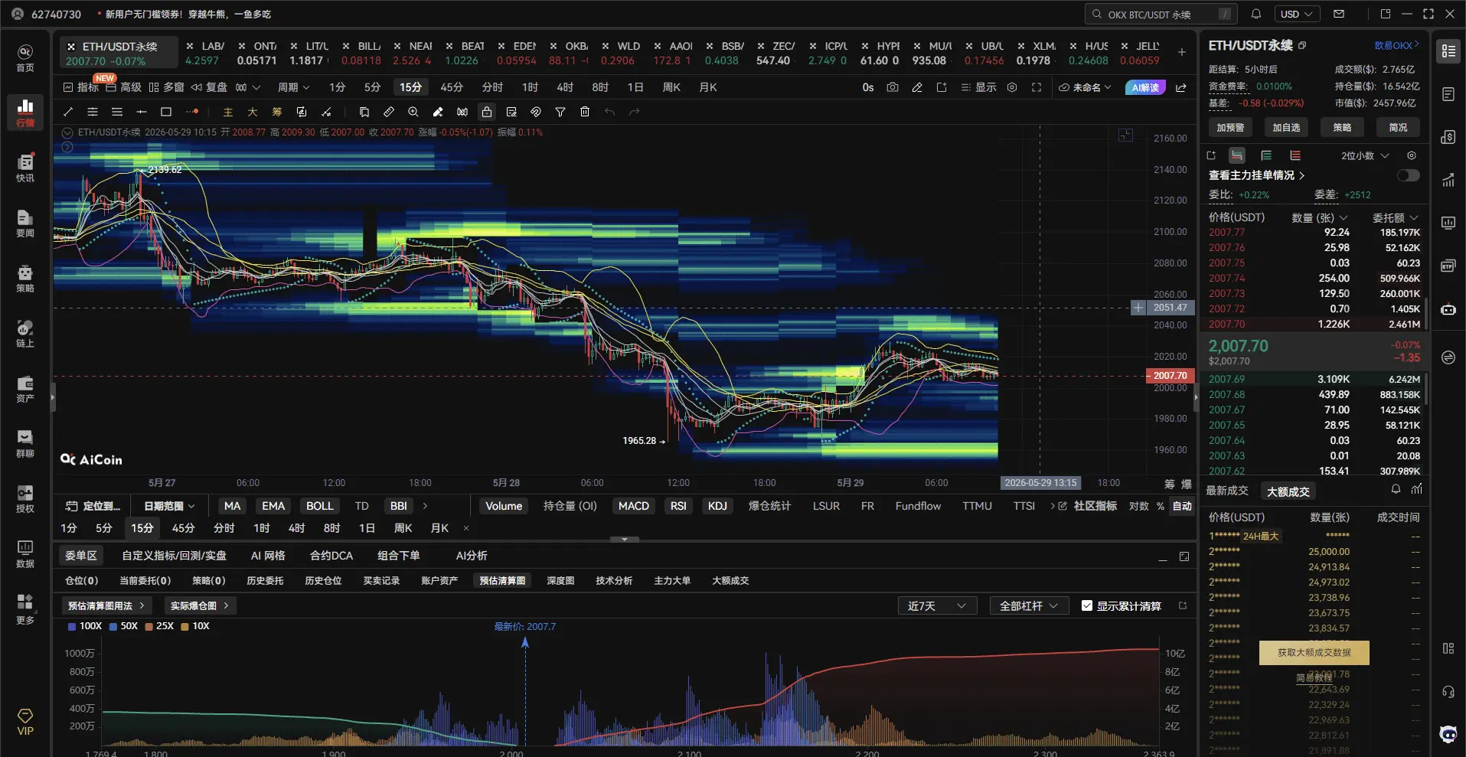The width and height of the screenshot is (1466, 757).
Task: Select the eraser tool in drawing toolbar
Action: pyautogui.click(x=438, y=112)
